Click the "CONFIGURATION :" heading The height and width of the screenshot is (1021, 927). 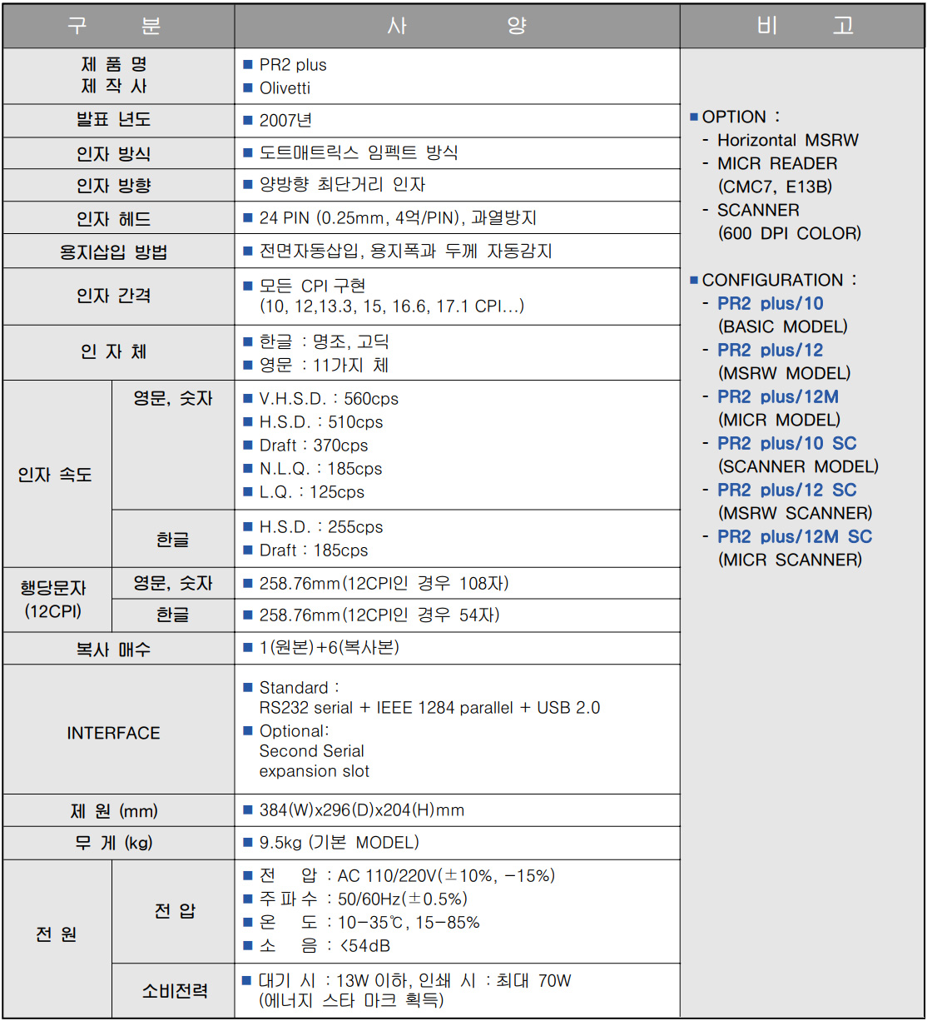[x=780, y=281]
